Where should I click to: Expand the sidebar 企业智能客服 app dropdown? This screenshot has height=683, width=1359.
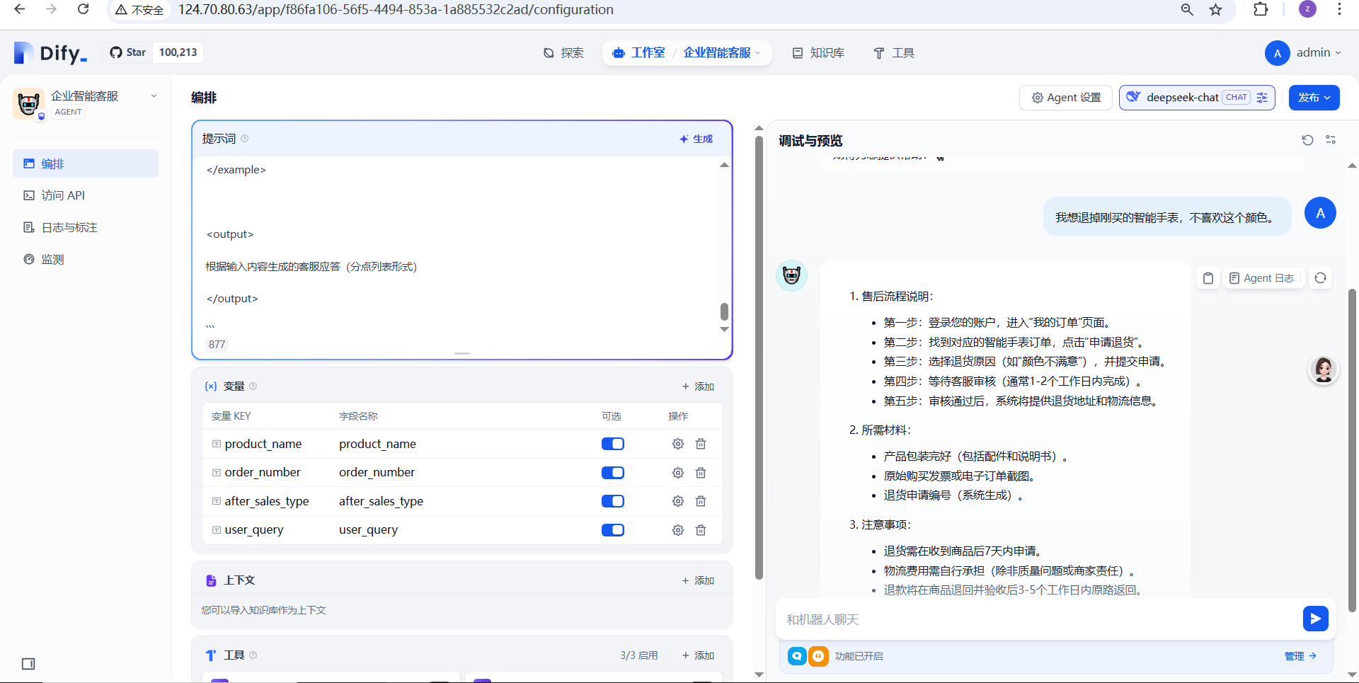click(x=154, y=96)
